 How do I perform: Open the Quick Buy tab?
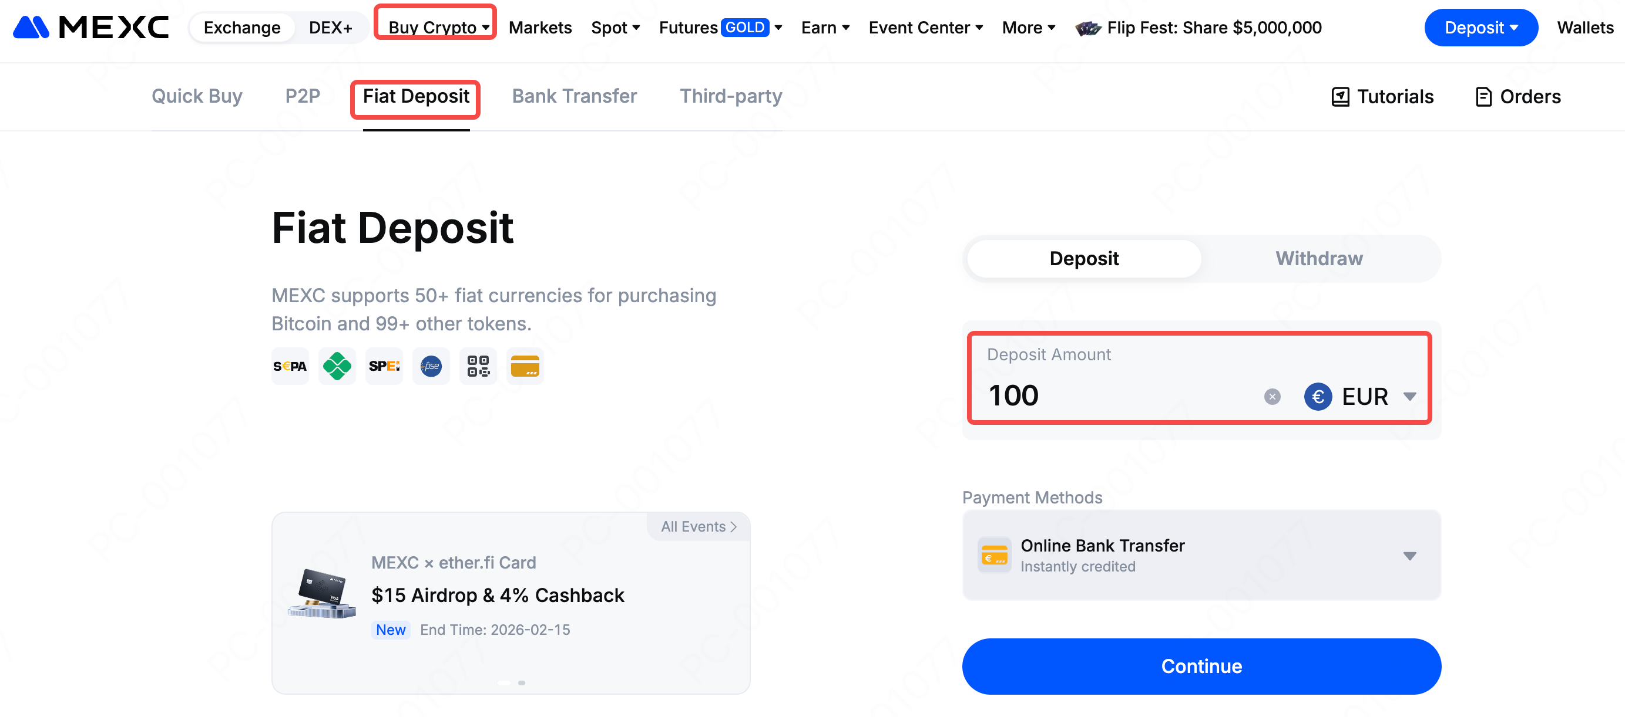tap(197, 96)
